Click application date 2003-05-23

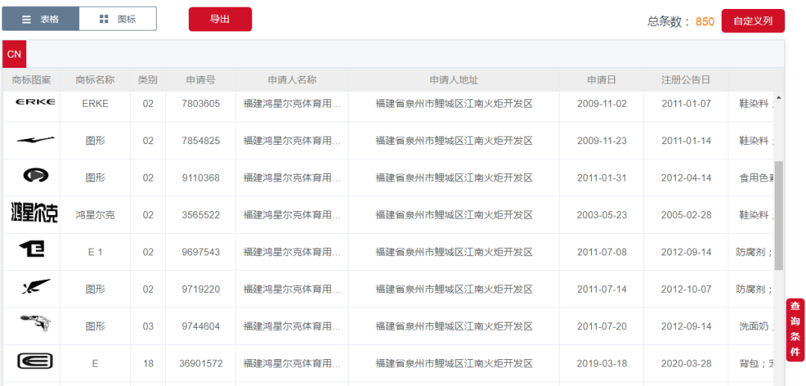coord(602,215)
